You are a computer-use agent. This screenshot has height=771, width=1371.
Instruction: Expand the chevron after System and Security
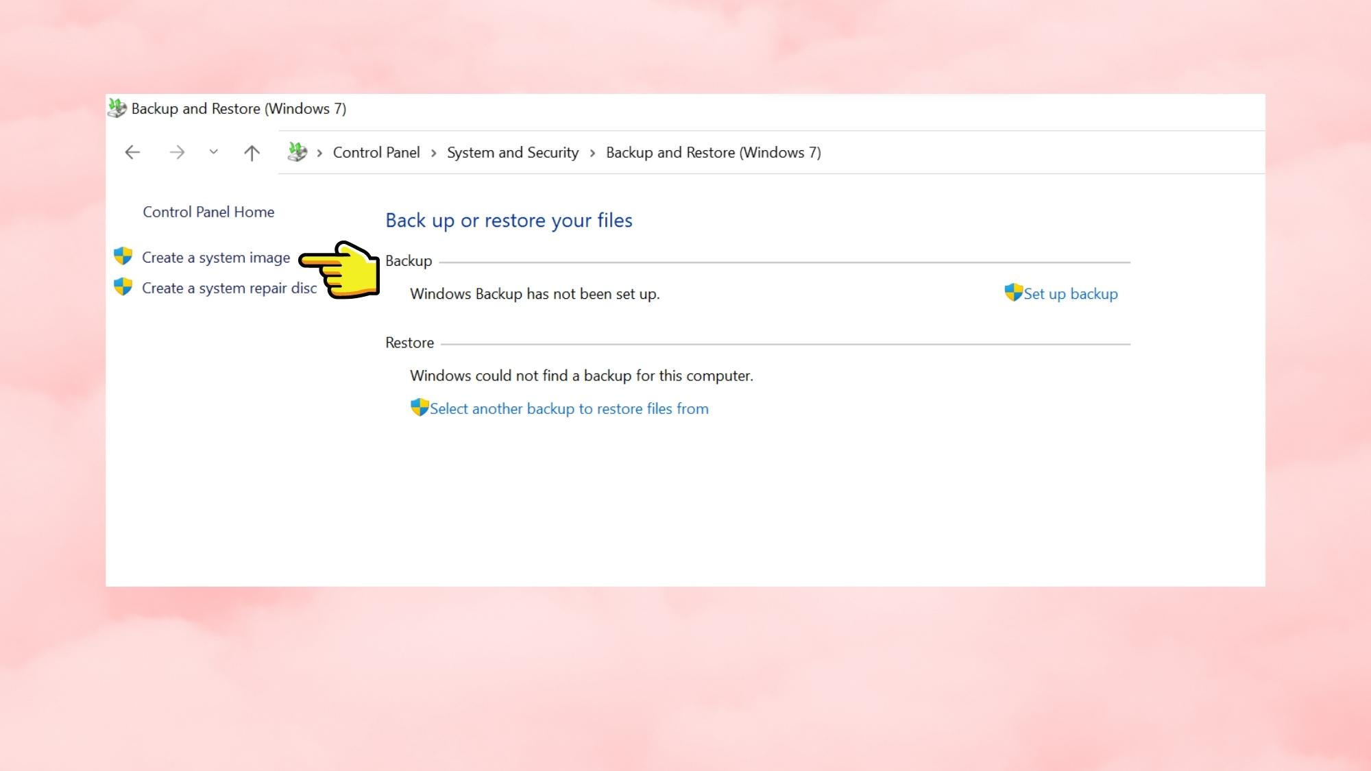pyautogui.click(x=592, y=153)
